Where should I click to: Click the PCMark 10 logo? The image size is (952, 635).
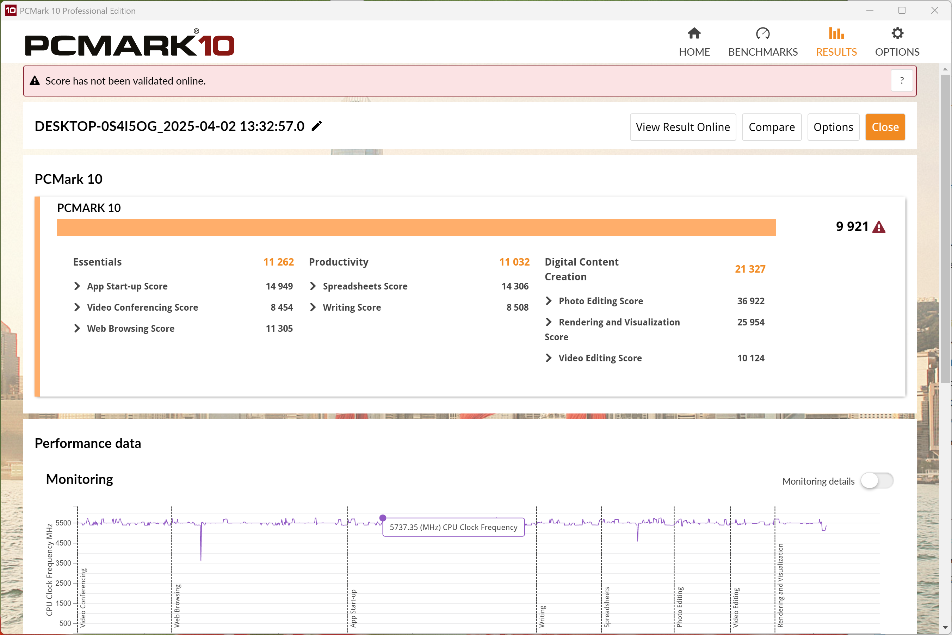pos(130,43)
